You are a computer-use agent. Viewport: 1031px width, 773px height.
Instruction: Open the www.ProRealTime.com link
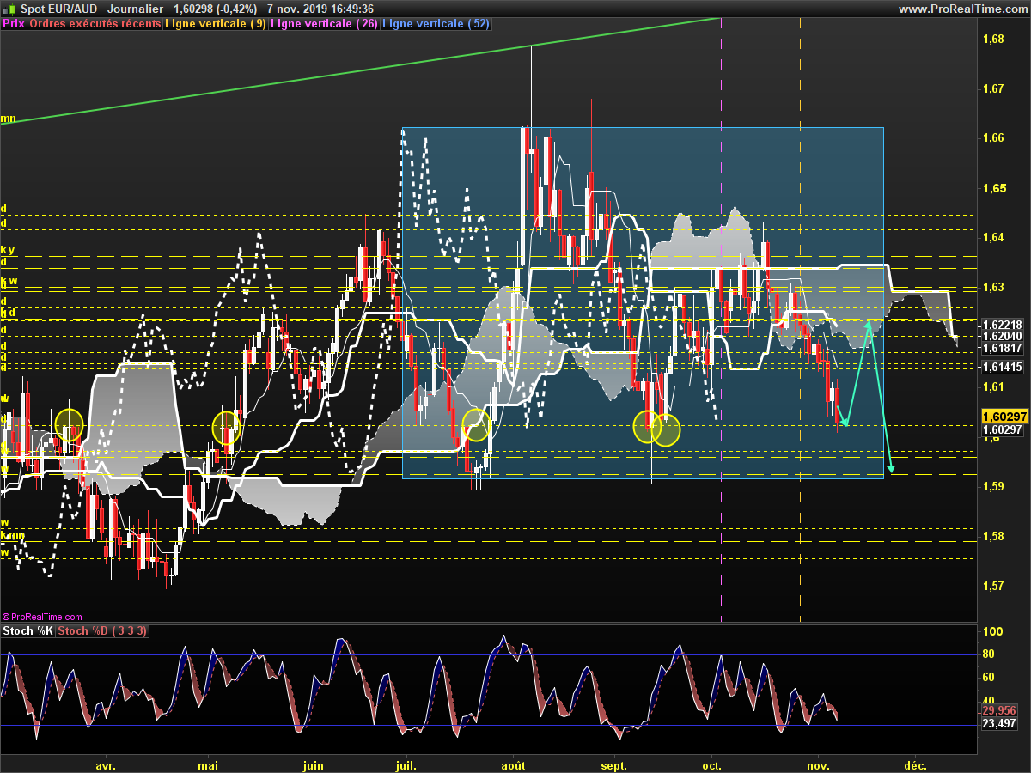point(962,9)
